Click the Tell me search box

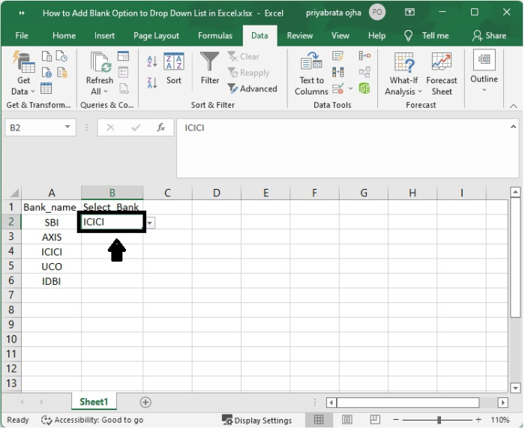click(x=427, y=36)
